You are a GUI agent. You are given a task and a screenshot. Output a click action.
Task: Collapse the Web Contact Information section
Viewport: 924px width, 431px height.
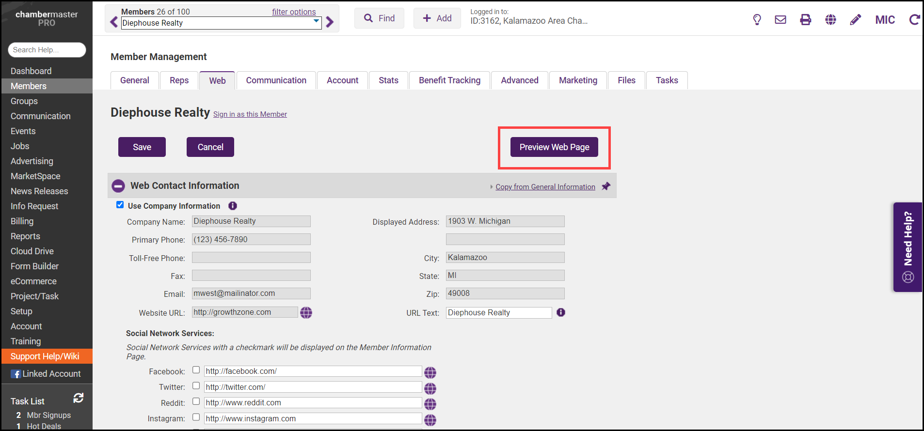[118, 186]
